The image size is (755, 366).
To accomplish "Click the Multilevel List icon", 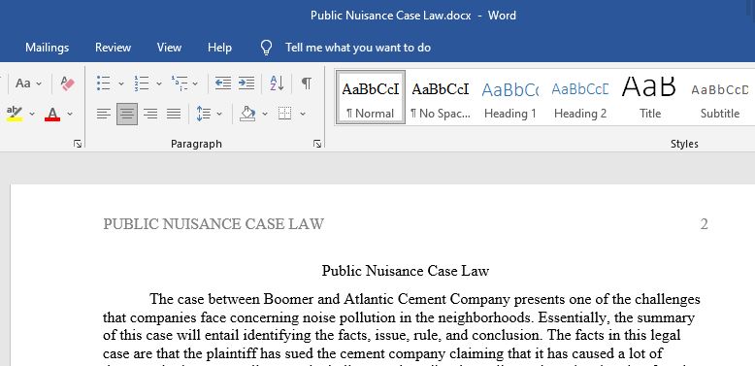I will click(x=180, y=83).
